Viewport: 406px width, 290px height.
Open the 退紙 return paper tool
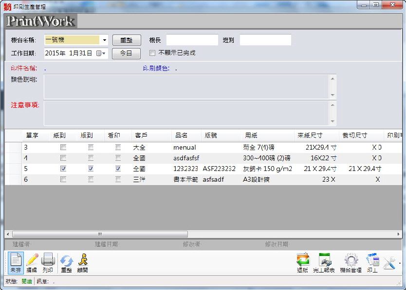[302, 263]
